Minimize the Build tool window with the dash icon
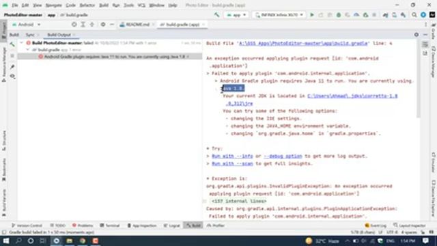Image resolution: width=437 pixels, height=246 pixels. [425, 35]
